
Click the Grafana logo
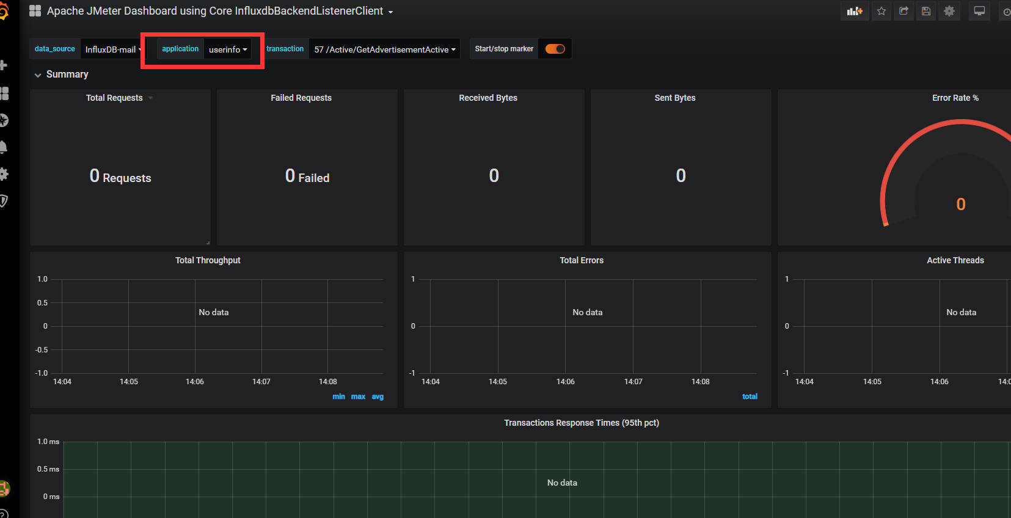(x=4, y=11)
